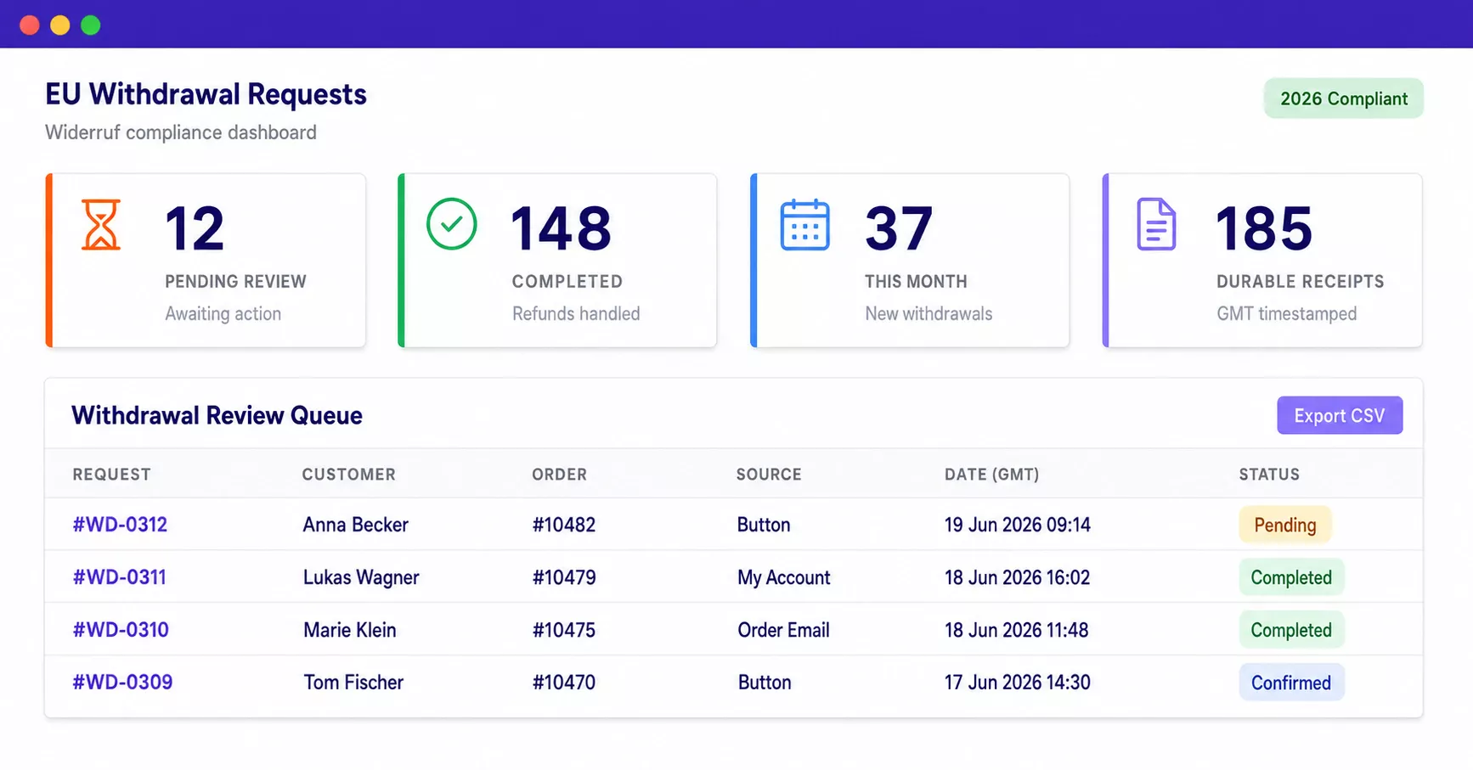The width and height of the screenshot is (1473, 770).
Task: Click the PENDING REVIEW label
Action: point(235,281)
